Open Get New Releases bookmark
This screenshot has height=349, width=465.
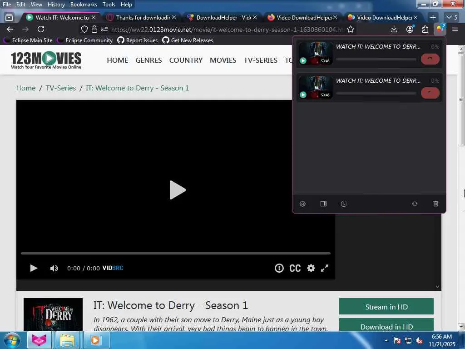pos(188,40)
